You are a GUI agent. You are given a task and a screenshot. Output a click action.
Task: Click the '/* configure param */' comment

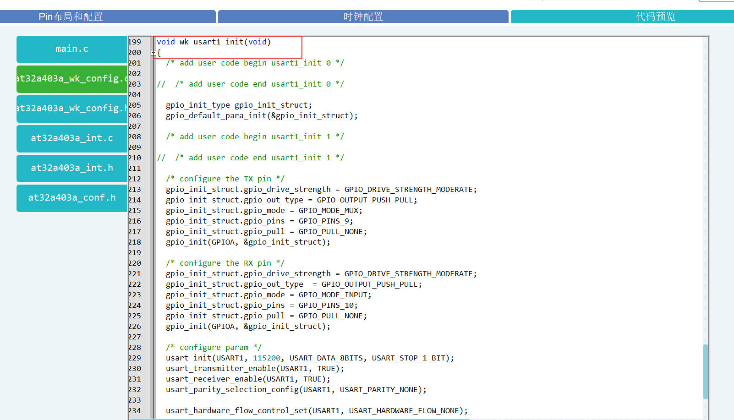click(x=214, y=347)
